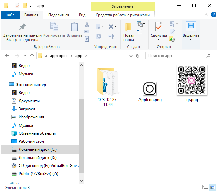
Task: Select the AppIcon.png file
Action: click(150, 92)
